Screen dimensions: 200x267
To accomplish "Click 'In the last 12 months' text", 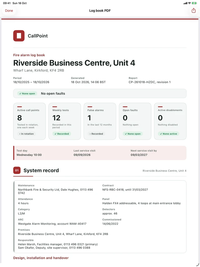I will coord(100,125).
